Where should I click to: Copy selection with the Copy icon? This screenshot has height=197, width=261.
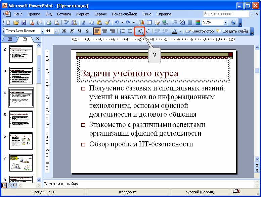(91, 22)
